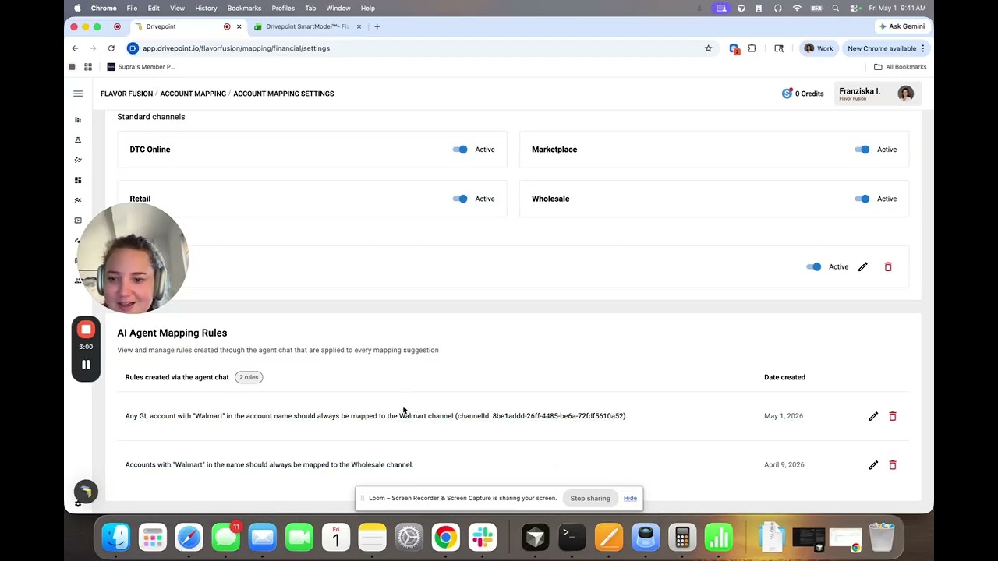Go back to the previous page
The image size is (998, 561).
pos(75,48)
